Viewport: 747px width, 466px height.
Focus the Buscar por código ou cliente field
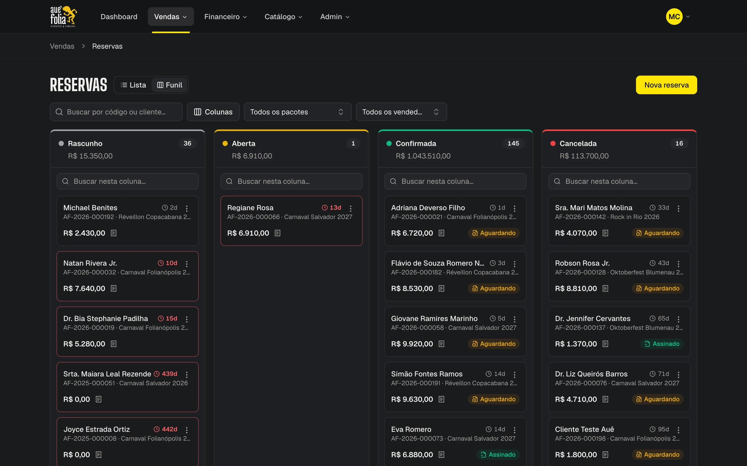point(116,112)
